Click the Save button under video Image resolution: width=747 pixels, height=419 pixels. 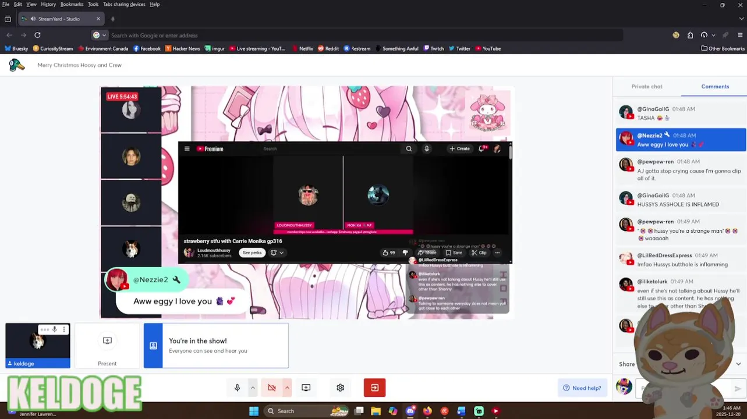click(454, 253)
